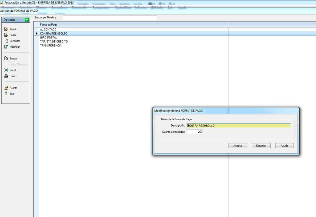Click the Cuenta contabilidad field
This screenshot has height=217, width=316.
[195, 132]
